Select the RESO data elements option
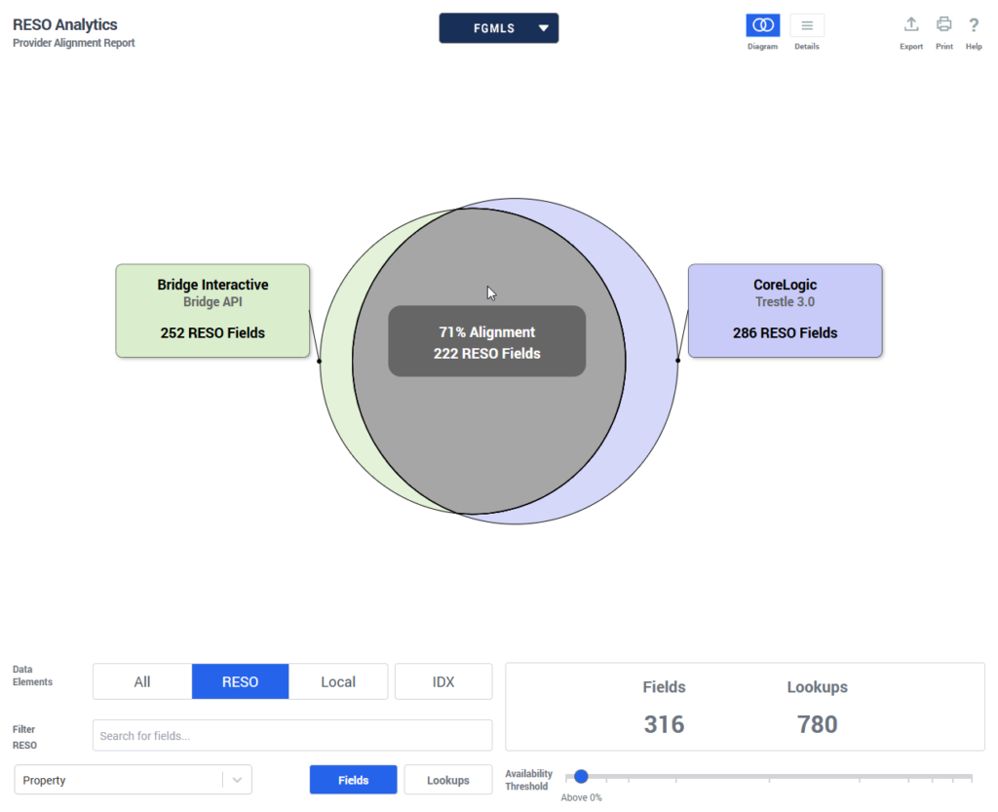The height and width of the screenshot is (812, 998). [x=240, y=681]
